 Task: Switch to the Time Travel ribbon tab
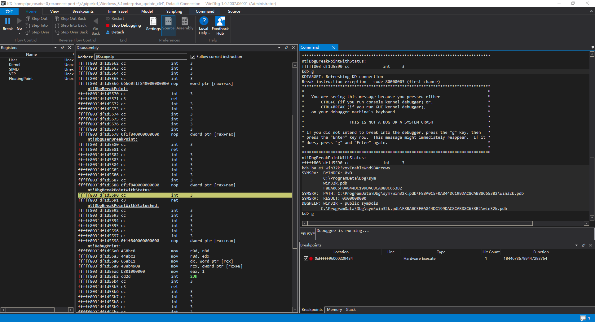(117, 11)
